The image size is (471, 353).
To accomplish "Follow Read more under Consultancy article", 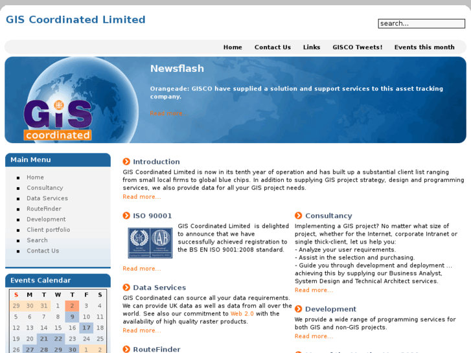I will coord(314,290).
